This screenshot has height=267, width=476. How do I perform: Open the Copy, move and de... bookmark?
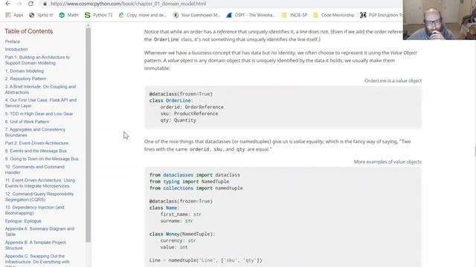coord(142,15)
